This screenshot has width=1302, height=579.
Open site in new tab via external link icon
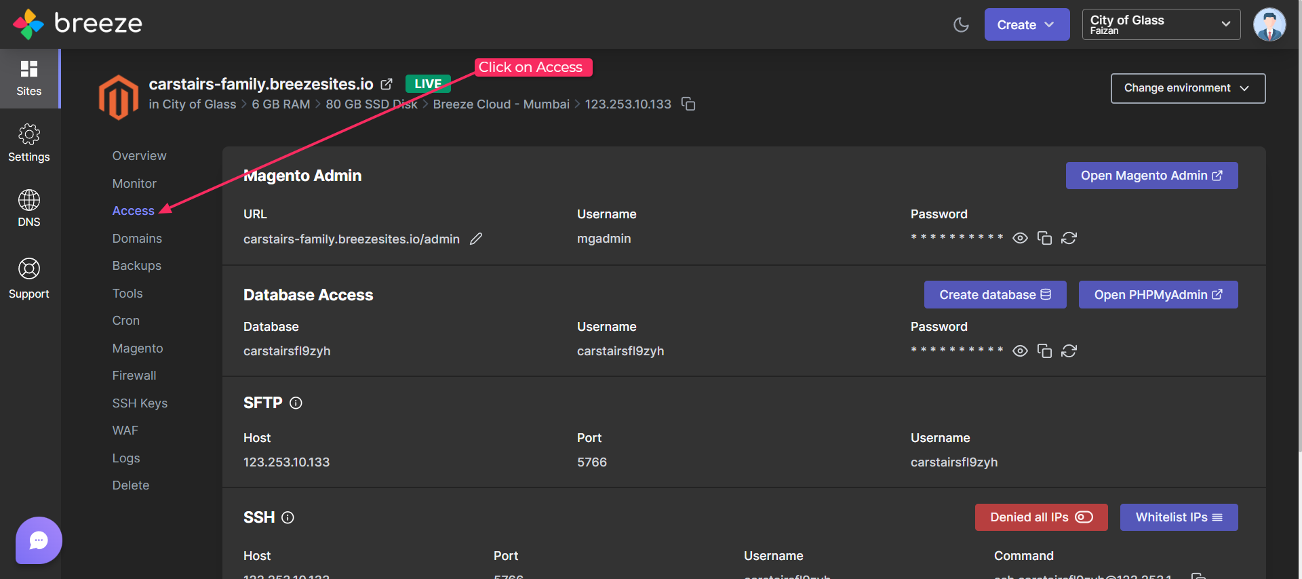pos(387,84)
